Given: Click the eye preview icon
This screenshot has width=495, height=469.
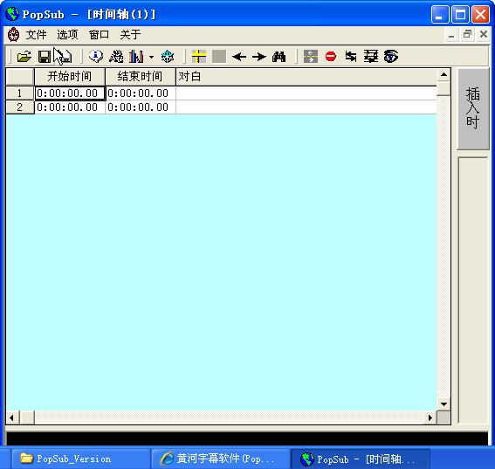Looking at the screenshot, I should pos(391,57).
